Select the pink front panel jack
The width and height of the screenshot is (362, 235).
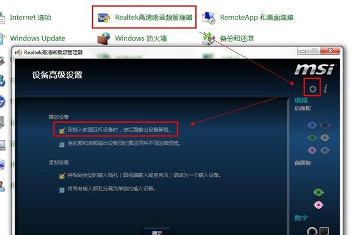click(x=319, y=205)
